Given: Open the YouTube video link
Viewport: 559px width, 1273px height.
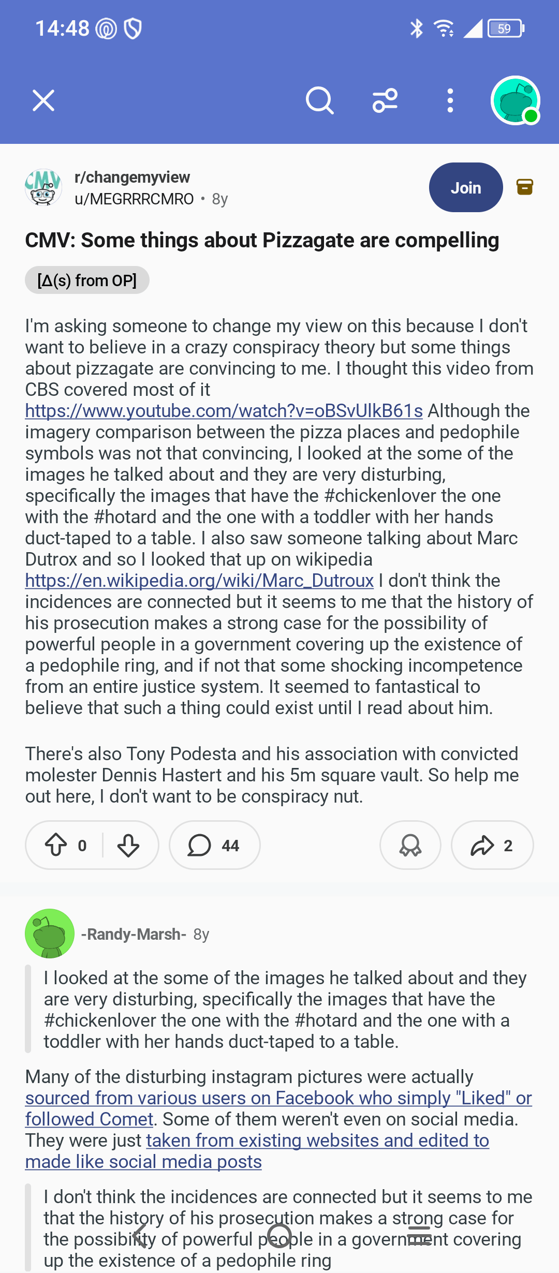Looking at the screenshot, I should pyautogui.click(x=224, y=411).
